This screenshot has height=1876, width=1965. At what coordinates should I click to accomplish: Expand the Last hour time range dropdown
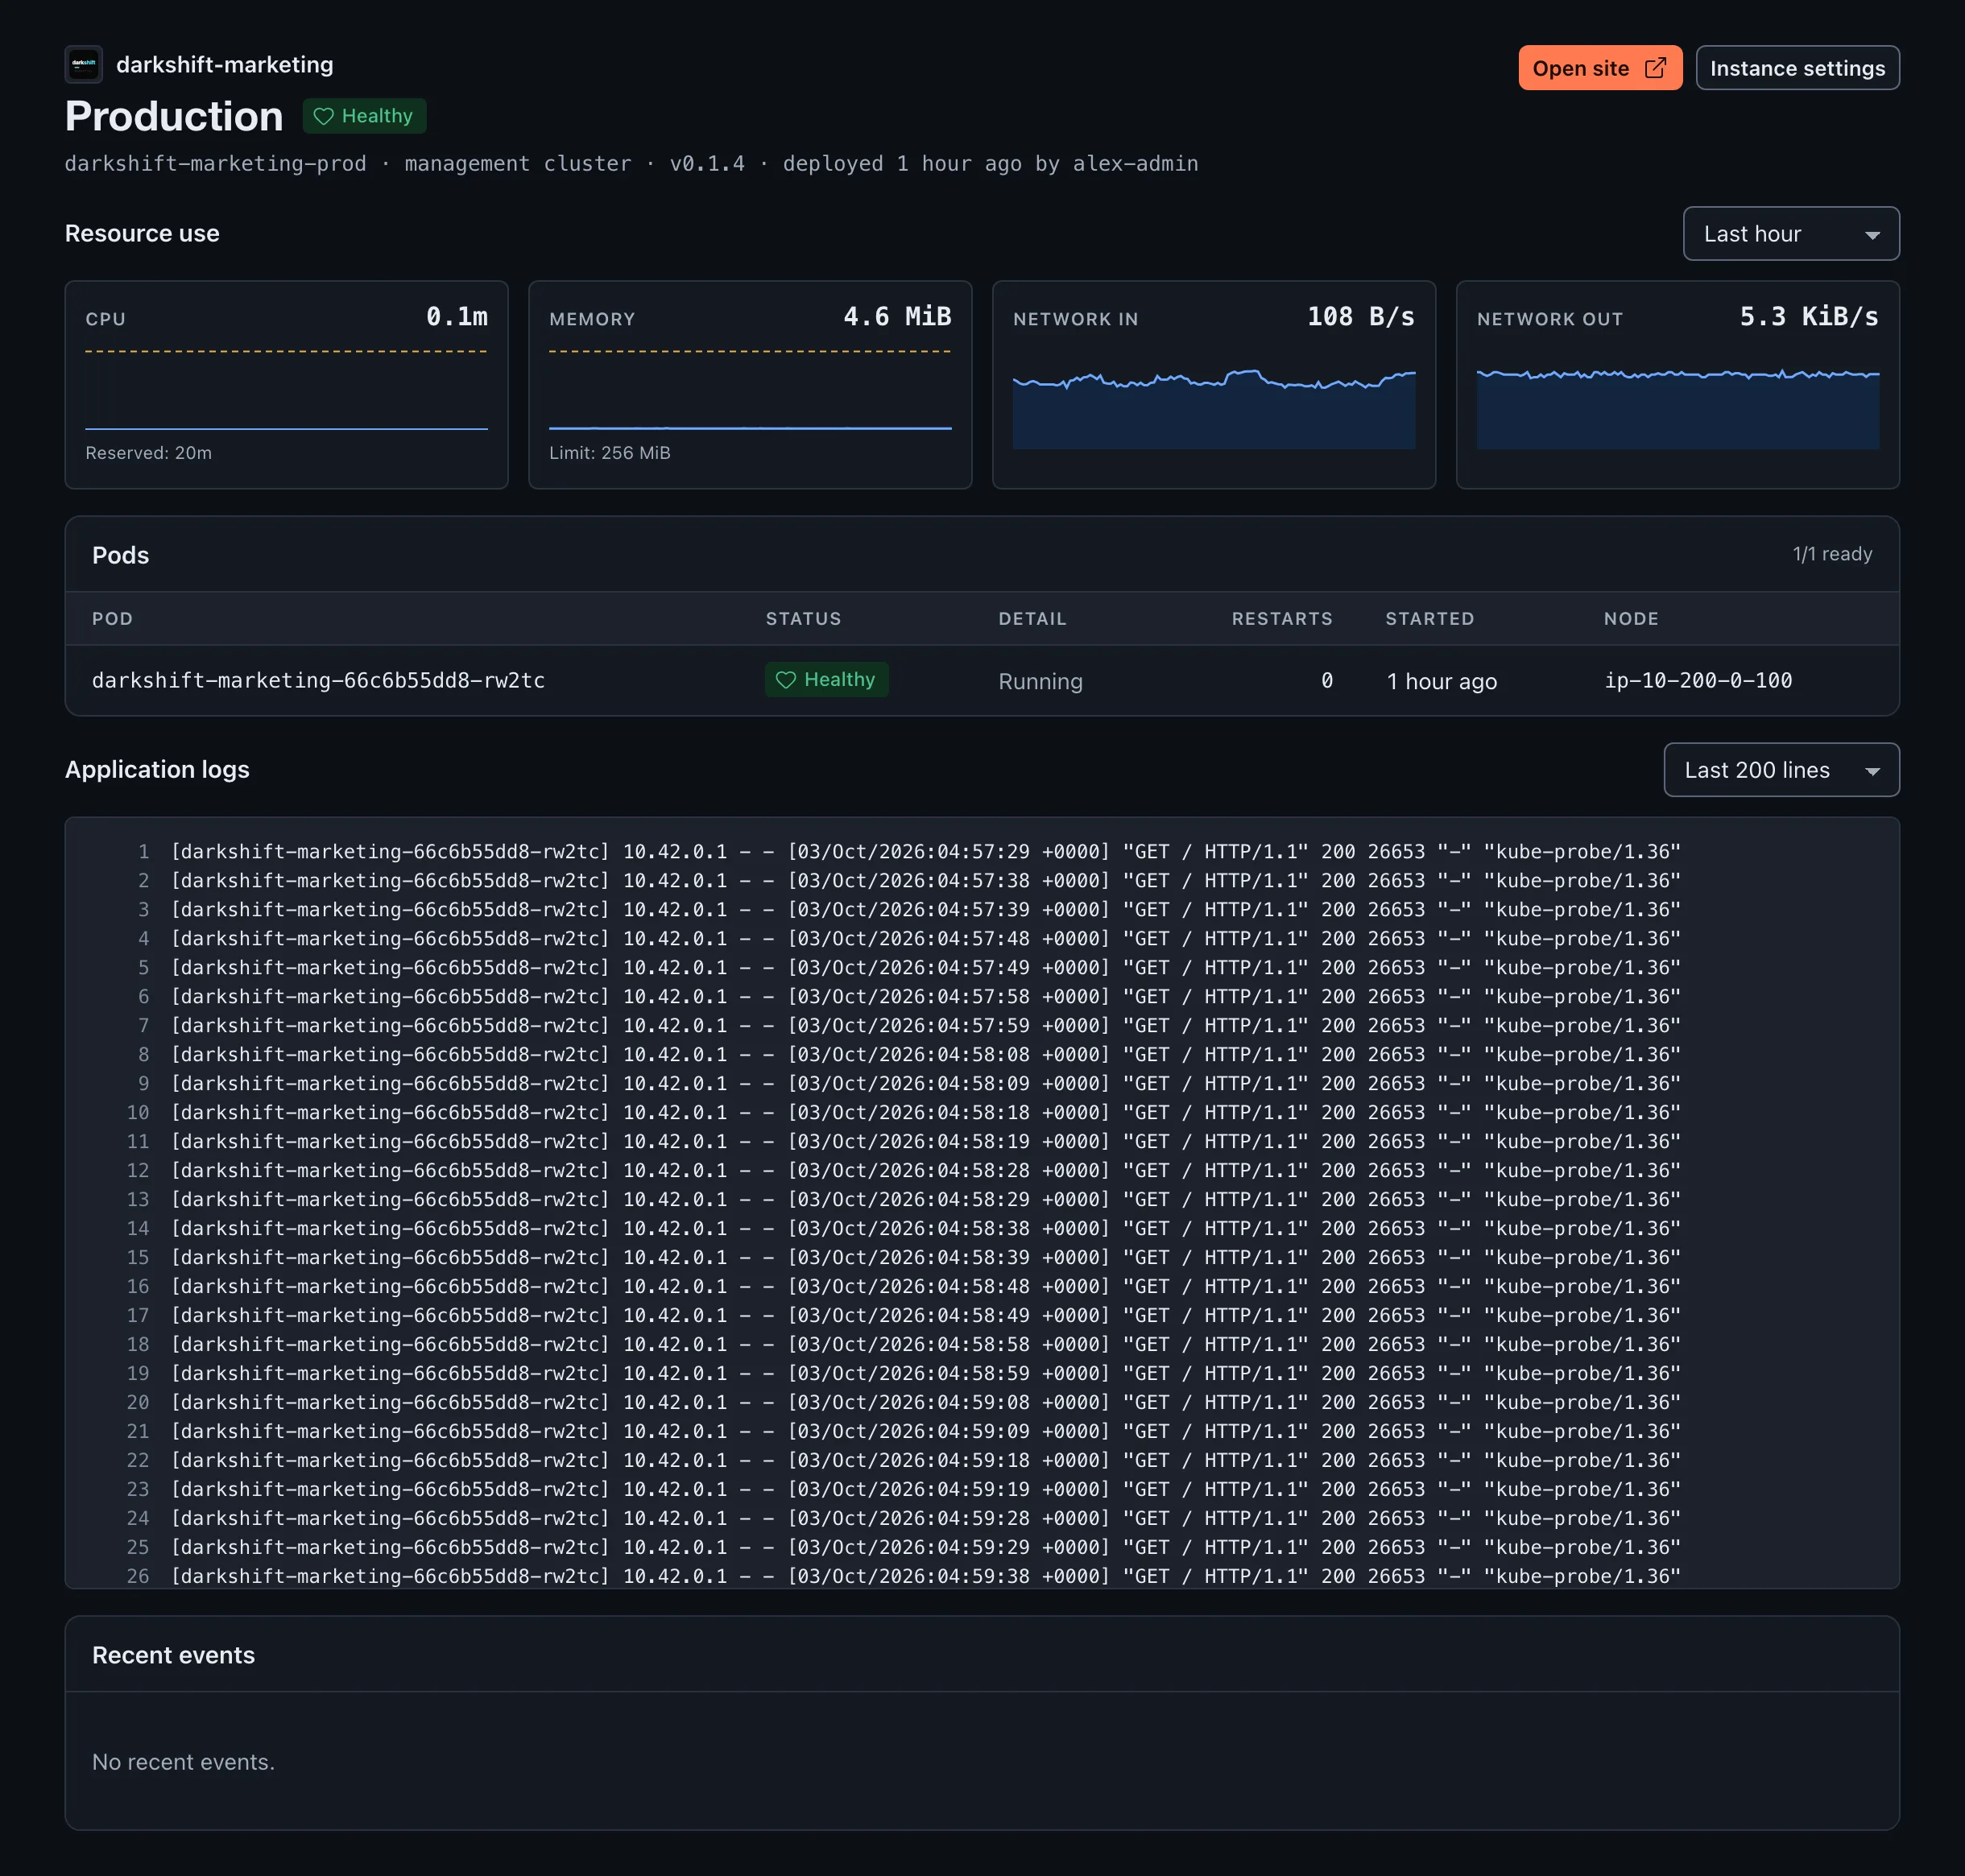[x=1790, y=234]
